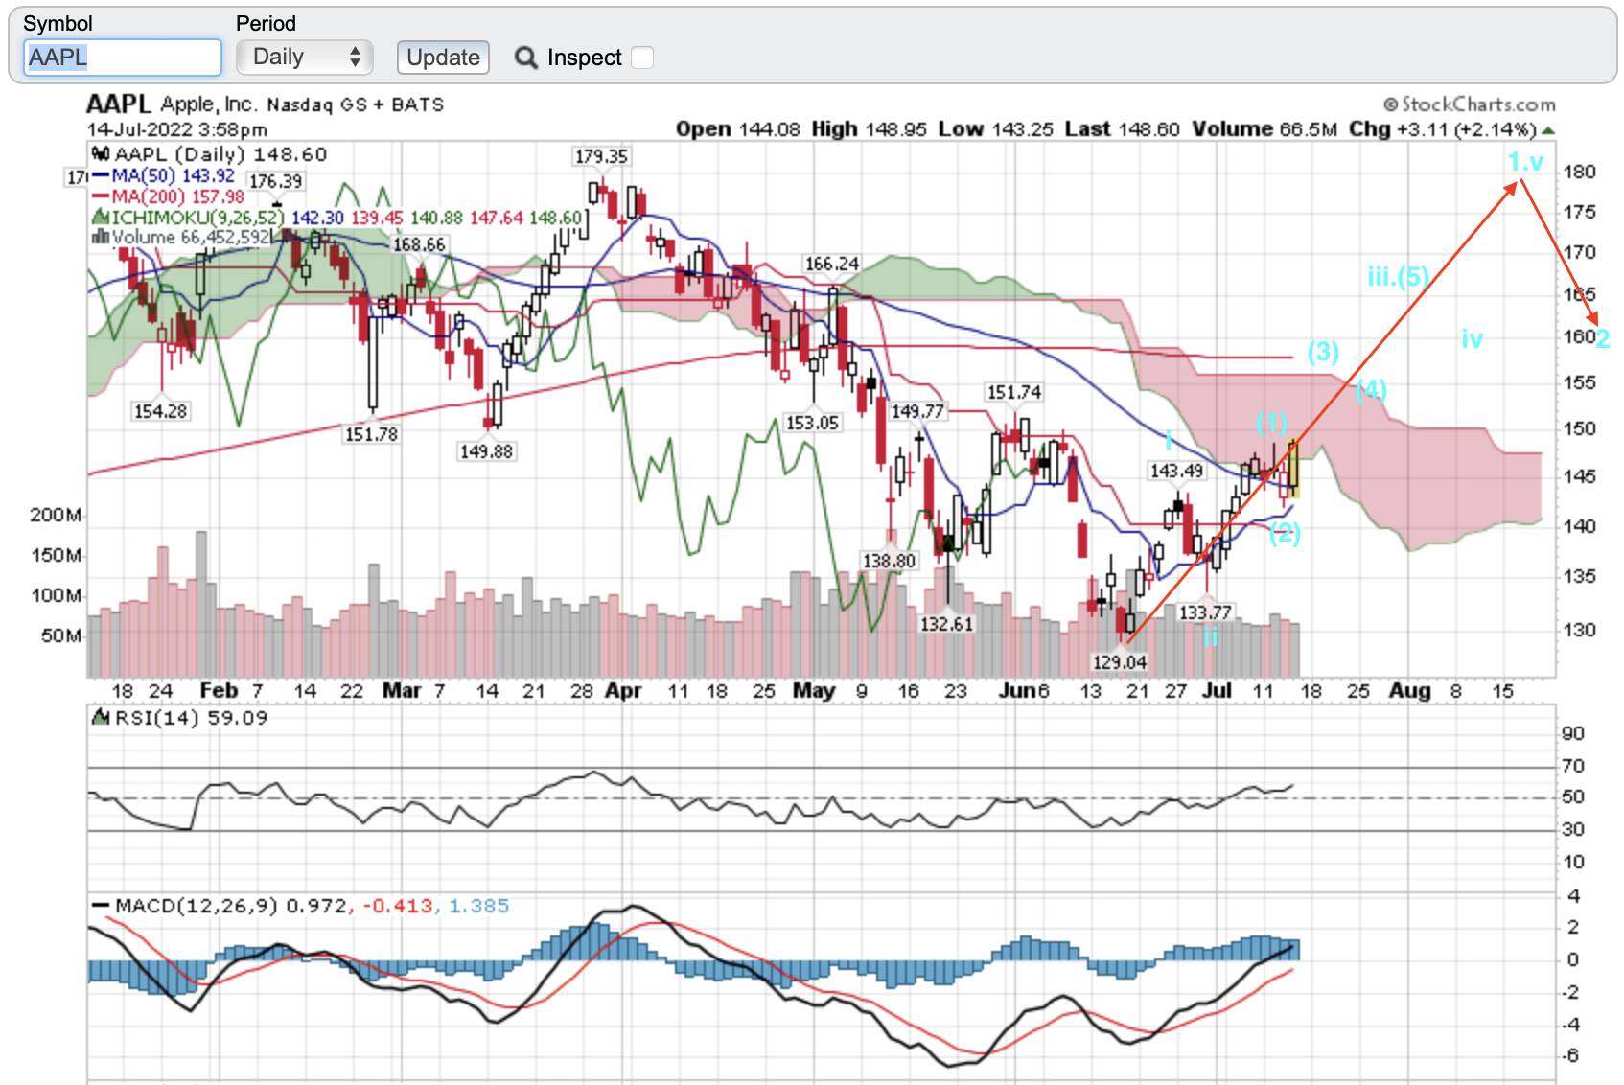1624x1085 pixels.
Task: Click the 132.61 price label
Action: click(x=947, y=624)
